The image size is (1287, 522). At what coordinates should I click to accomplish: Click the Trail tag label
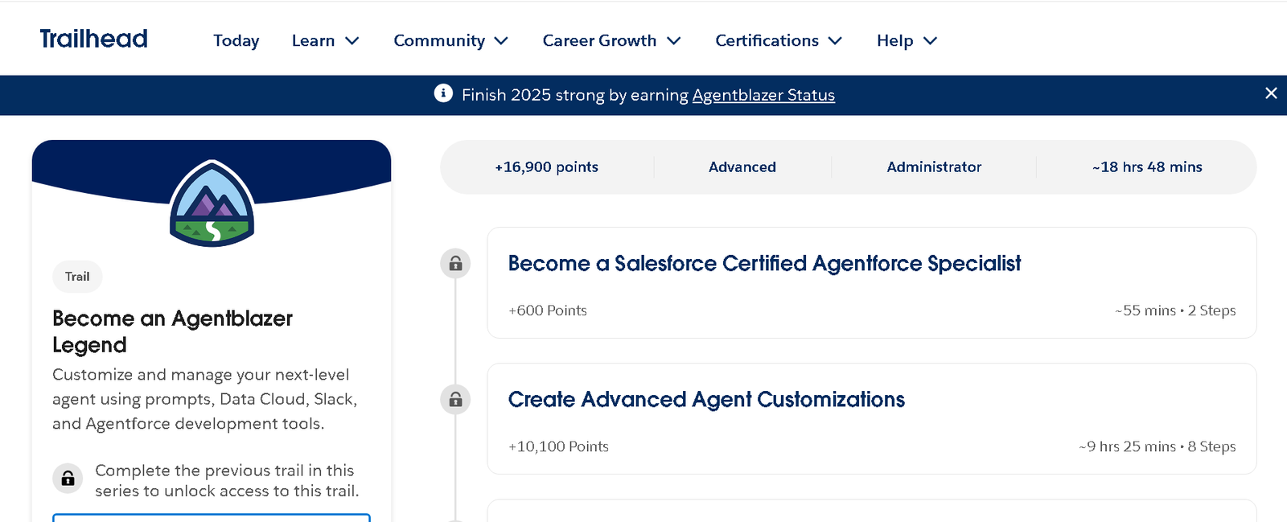77,277
